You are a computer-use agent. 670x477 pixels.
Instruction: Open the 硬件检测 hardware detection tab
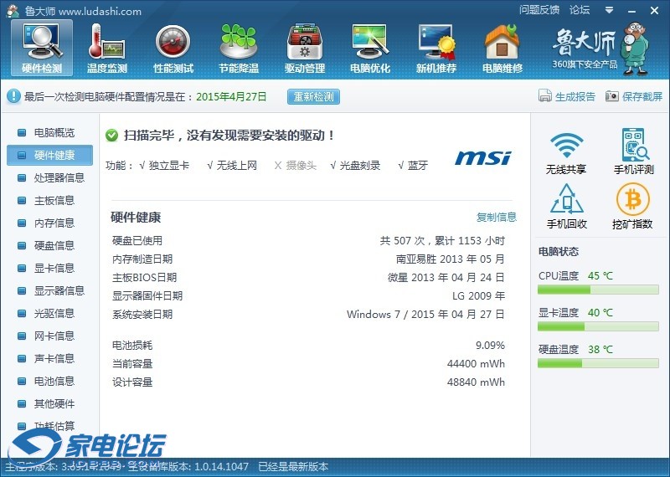point(41,49)
